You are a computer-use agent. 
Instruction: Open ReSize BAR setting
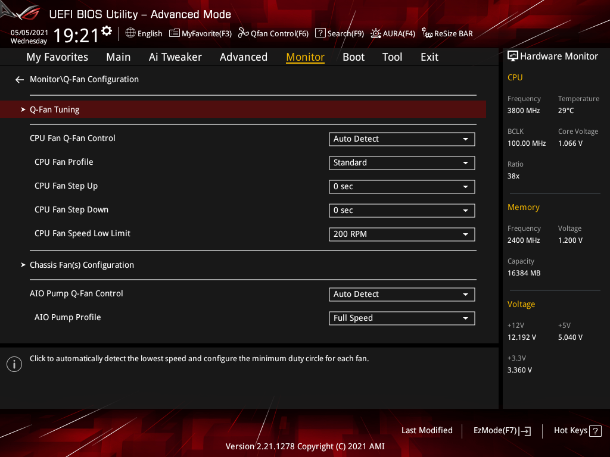point(447,33)
